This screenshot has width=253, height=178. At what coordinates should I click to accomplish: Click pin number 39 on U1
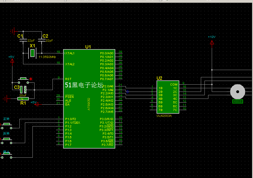[120, 52]
